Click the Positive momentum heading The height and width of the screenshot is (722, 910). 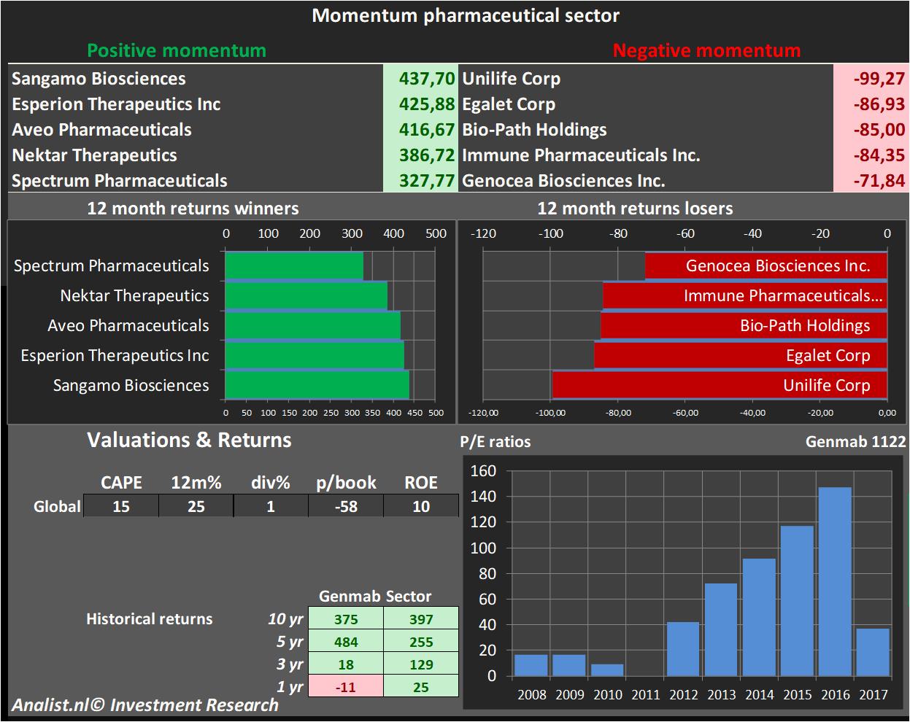point(177,50)
